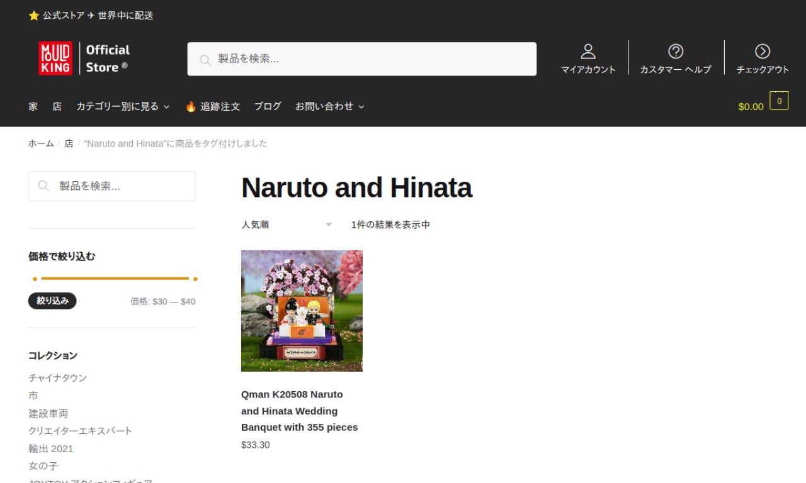Click the $0.00 cart total
This screenshot has width=806, height=483.
pos(751,106)
